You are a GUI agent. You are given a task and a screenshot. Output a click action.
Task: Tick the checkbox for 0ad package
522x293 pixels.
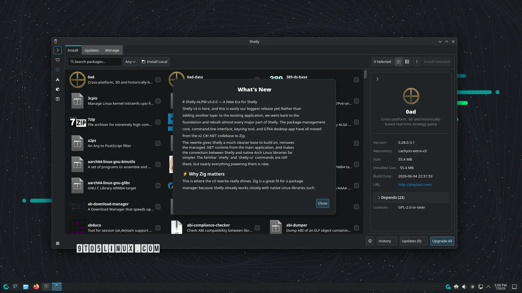coord(158,80)
